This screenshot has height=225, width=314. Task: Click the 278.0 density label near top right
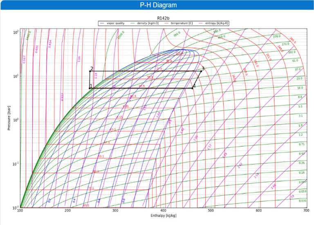pos(276,37)
